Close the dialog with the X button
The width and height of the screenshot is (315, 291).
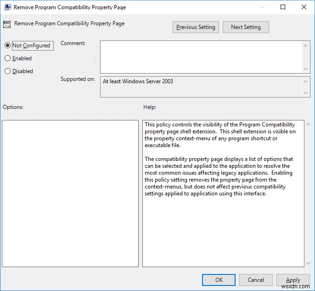coord(304,7)
